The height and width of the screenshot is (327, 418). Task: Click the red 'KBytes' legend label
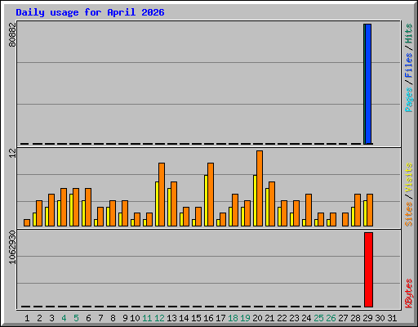coord(408,293)
